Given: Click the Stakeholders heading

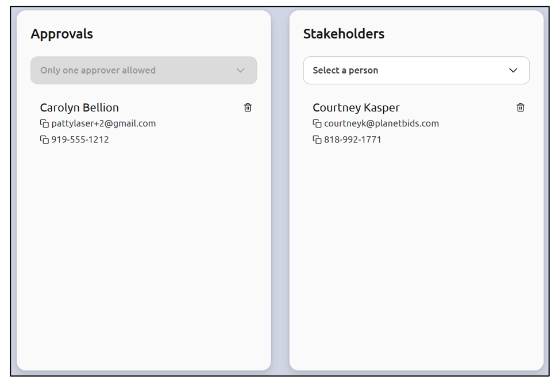Looking at the screenshot, I should click(x=344, y=34).
